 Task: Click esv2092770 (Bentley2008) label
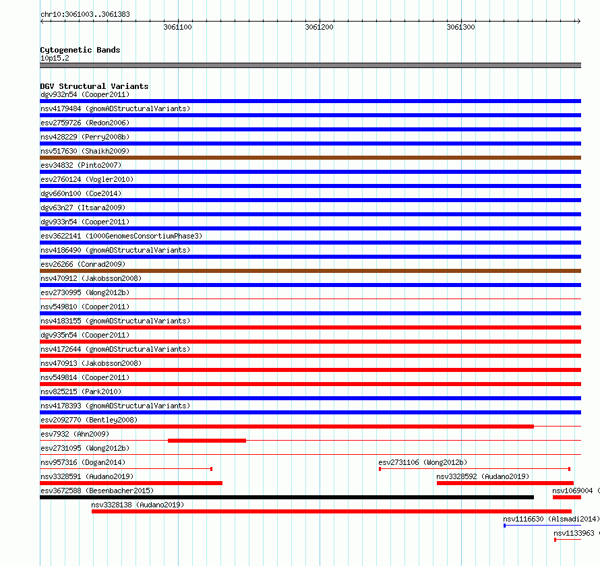point(89,420)
